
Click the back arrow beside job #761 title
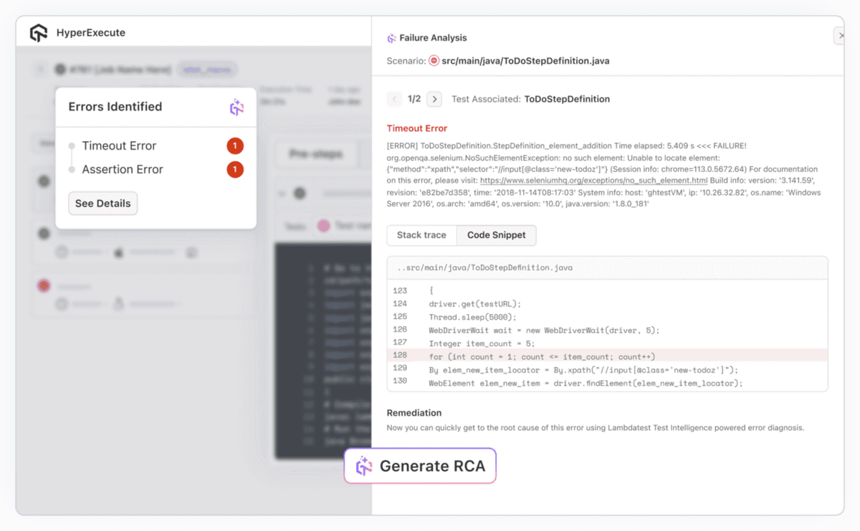pos(41,69)
